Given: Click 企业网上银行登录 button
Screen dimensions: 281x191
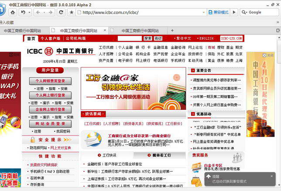Looking at the screenshot, I should pyautogui.click(x=50, y=109).
